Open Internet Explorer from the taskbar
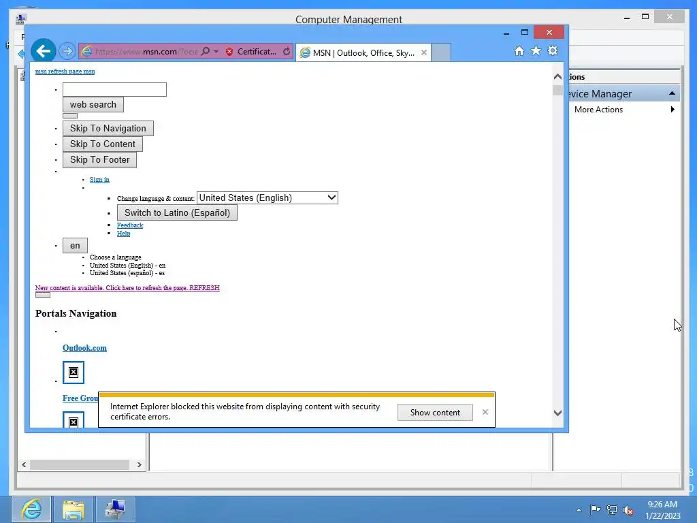The width and height of the screenshot is (697, 523). [31, 509]
